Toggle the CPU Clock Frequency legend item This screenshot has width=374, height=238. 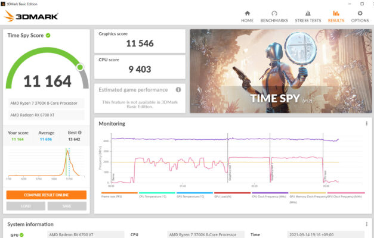pos(270,195)
